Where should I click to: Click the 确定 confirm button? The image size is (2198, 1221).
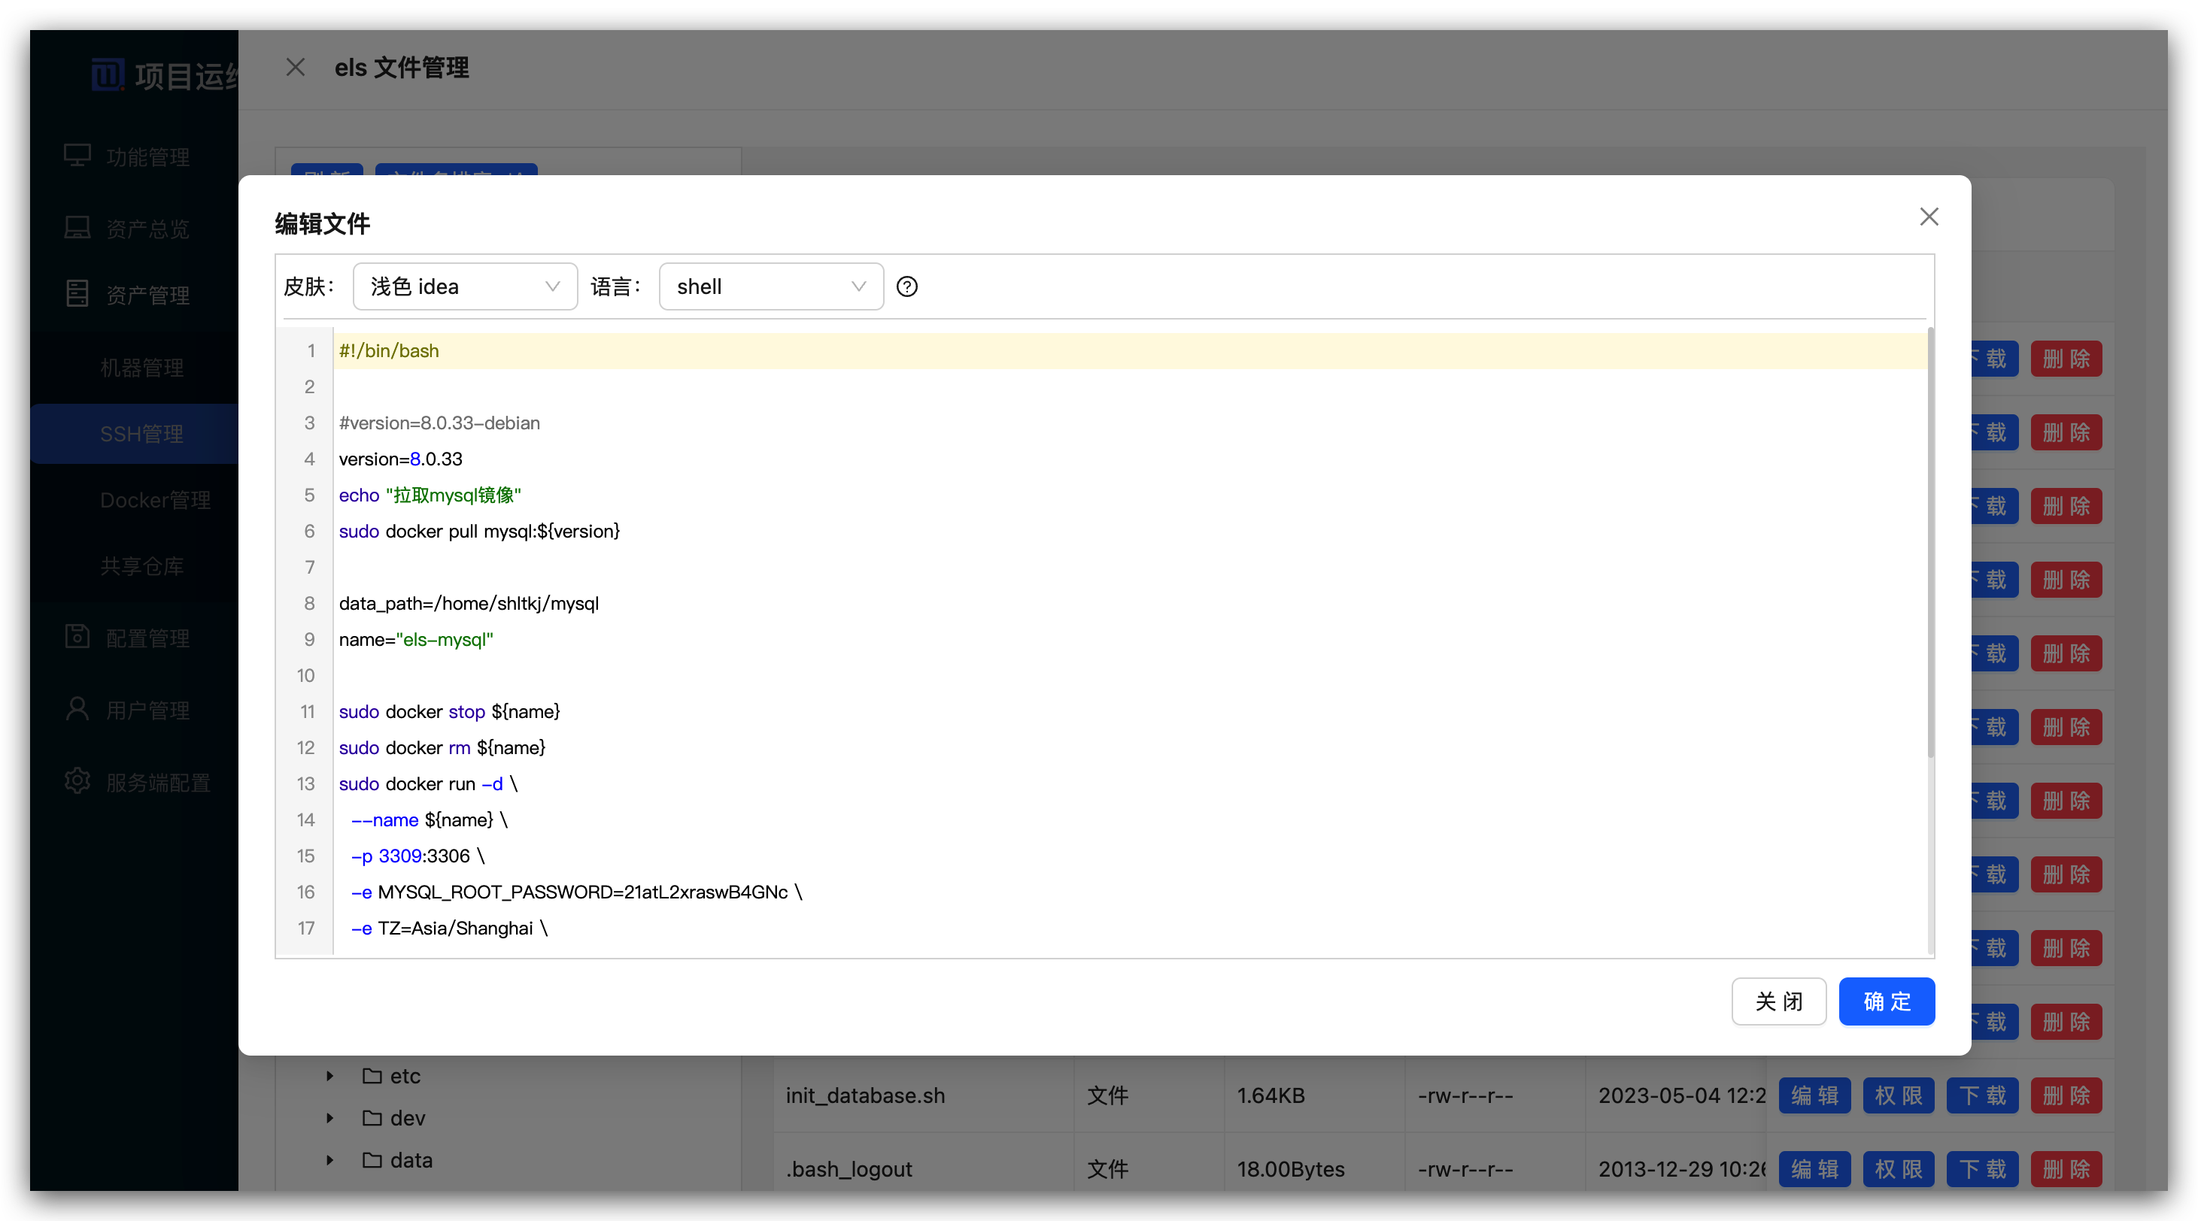click(x=1886, y=1001)
